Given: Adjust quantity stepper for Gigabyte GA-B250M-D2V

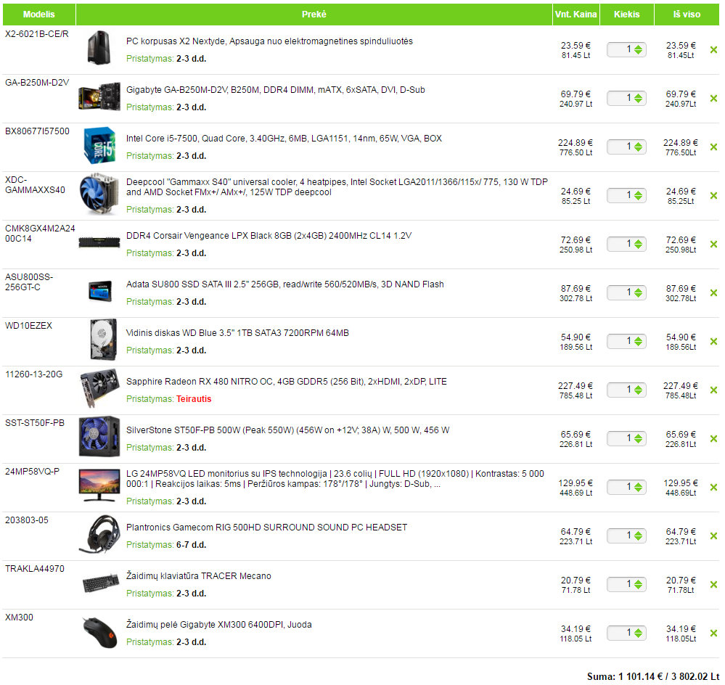Looking at the screenshot, I should (x=638, y=99).
